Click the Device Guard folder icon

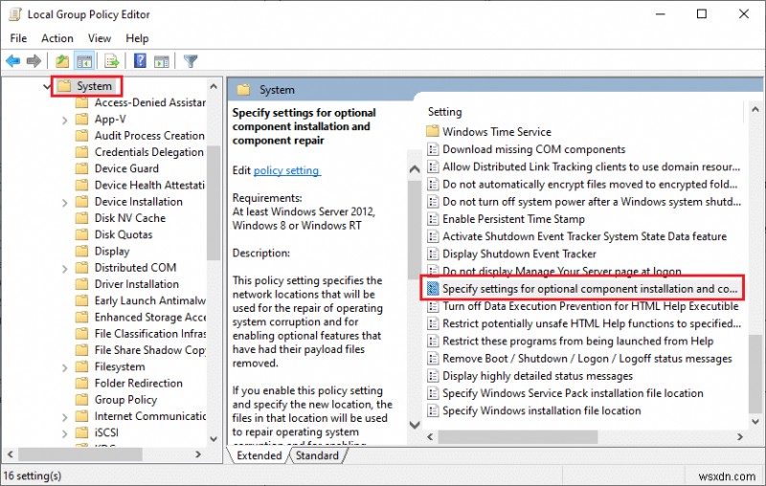[81, 168]
